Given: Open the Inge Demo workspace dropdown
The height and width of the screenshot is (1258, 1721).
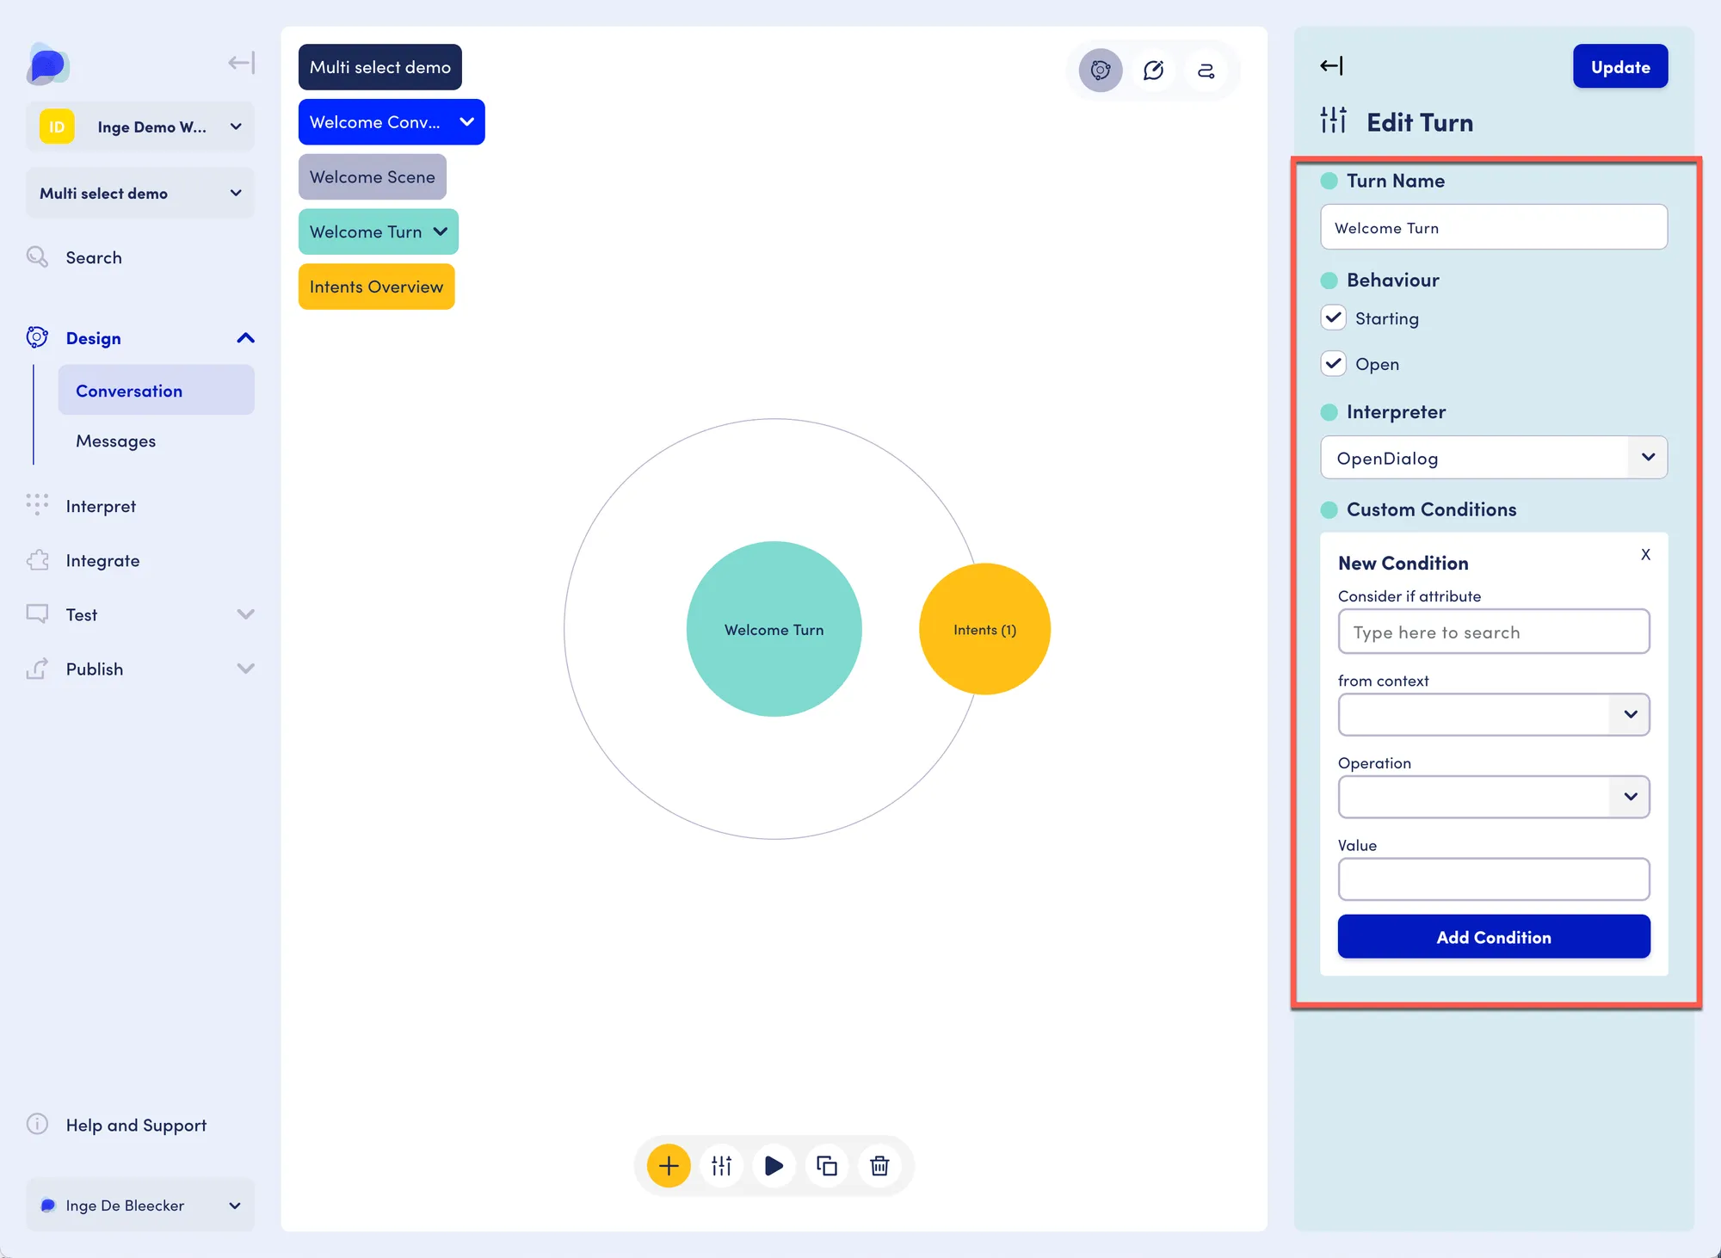Looking at the screenshot, I should 140,126.
